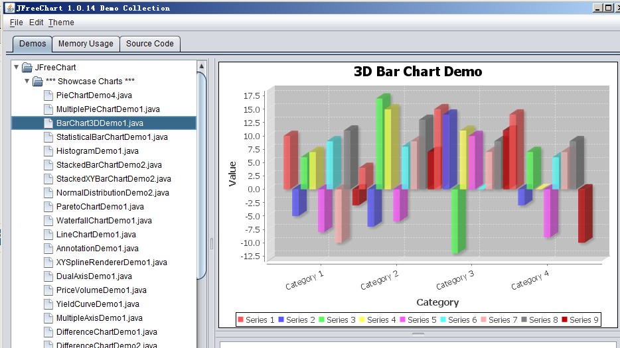Collapse the Showcase Charts tree node

click(27, 81)
